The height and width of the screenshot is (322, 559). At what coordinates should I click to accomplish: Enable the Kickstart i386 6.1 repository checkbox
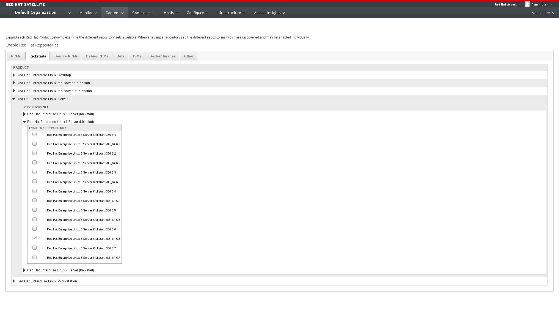click(x=34, y=134)
